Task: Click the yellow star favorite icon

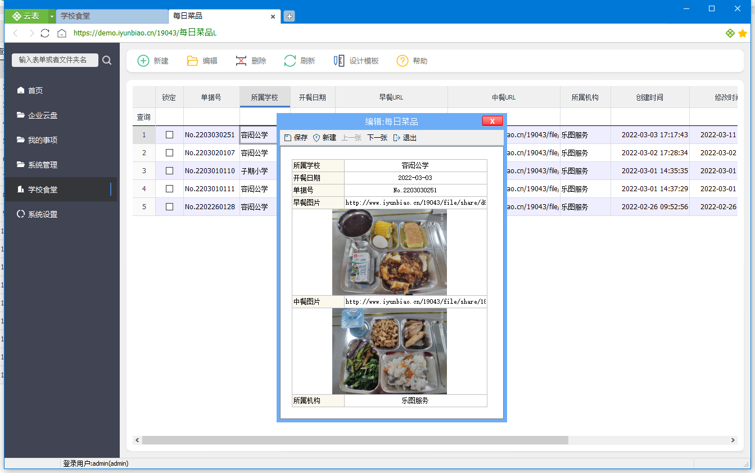Action: [x=743, y=33]
